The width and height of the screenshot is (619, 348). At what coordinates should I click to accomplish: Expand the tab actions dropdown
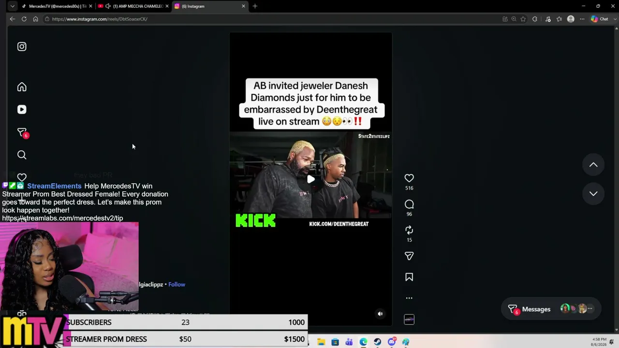point(13,6)
